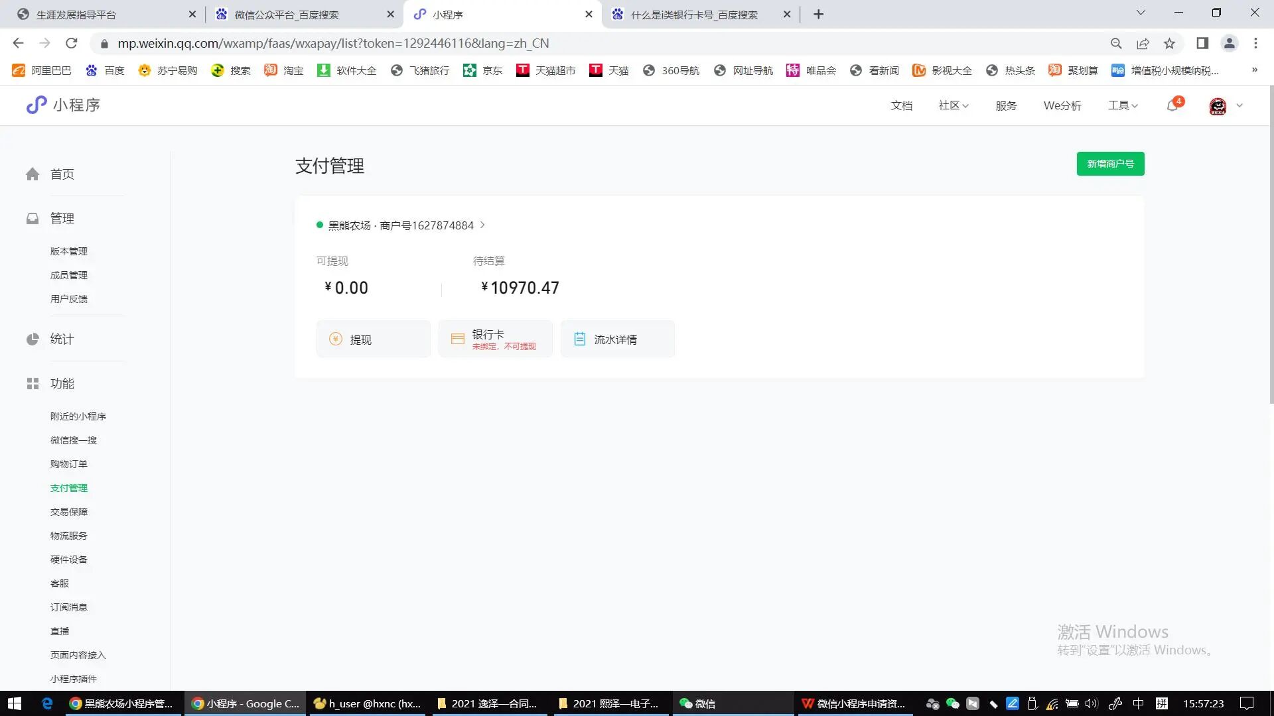
Task: Switch to 微信公众平台_百度搜索 tab
Action: click(x=287, y=15)
